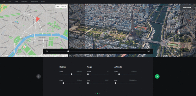This screenshot has height=96, width=196.
Task: Click the red target marker on map
Action: (x=24, y=47)
